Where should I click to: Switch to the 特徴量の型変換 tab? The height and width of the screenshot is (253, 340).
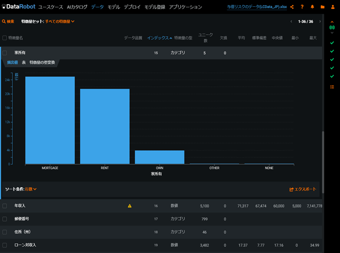(x=42, y=62)
